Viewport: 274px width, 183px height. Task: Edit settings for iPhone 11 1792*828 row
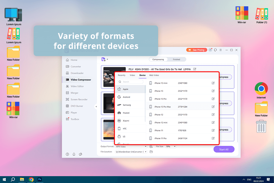point(213,130)
